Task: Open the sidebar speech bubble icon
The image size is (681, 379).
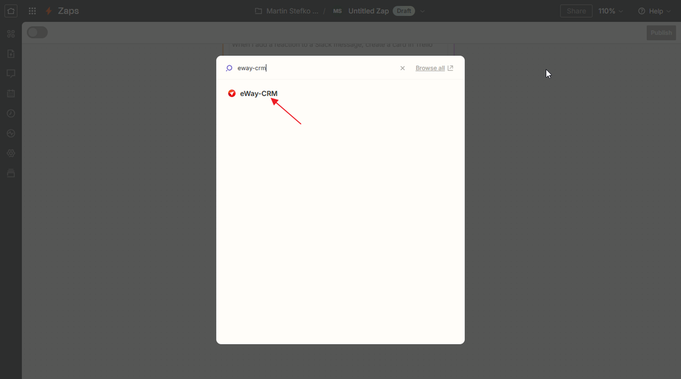Action: [11, 74]
